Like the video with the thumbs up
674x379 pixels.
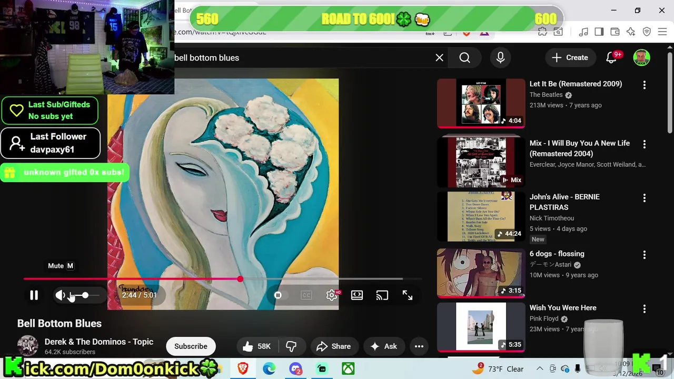pyautogui.click(x=257, y=346)
